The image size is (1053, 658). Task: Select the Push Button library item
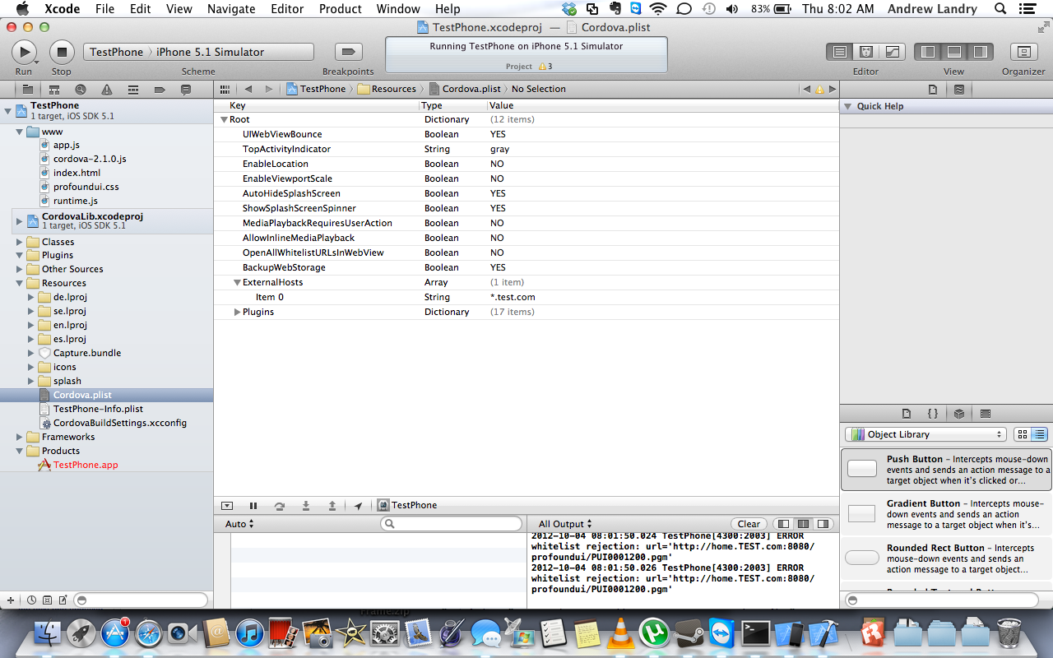coord(946,469)
